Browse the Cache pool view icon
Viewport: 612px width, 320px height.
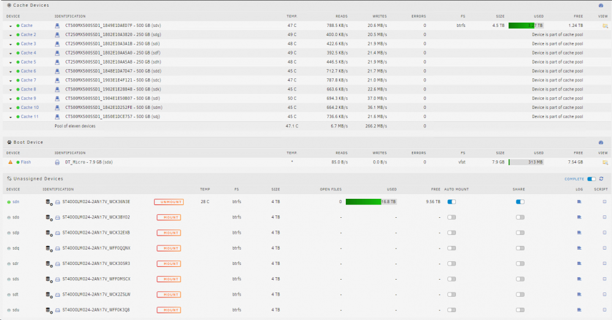pos(605,26)
